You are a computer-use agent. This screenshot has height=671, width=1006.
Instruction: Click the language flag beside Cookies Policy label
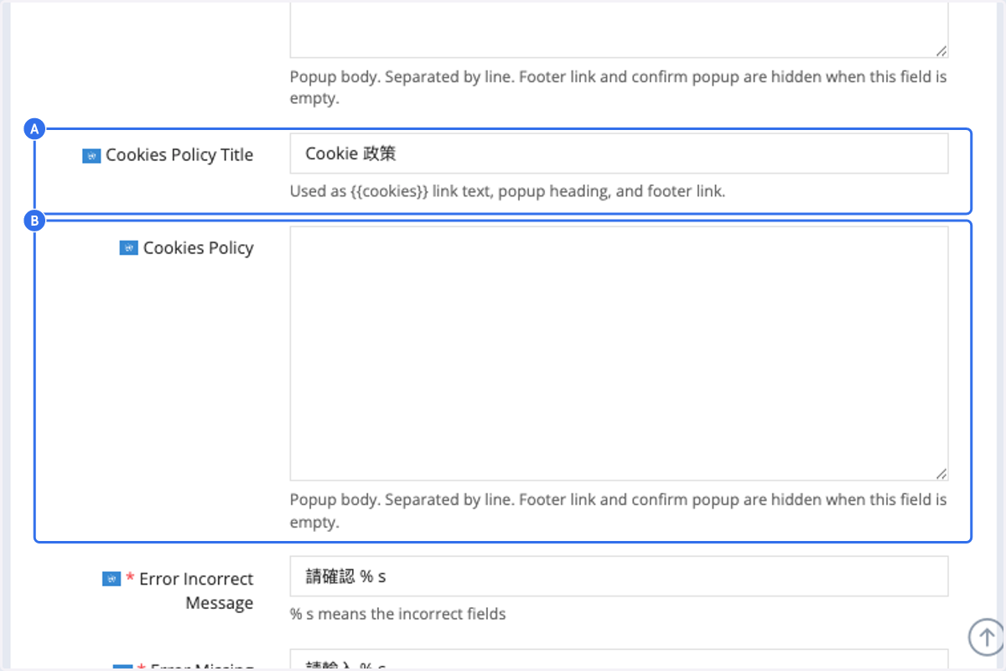click(128, 248)
